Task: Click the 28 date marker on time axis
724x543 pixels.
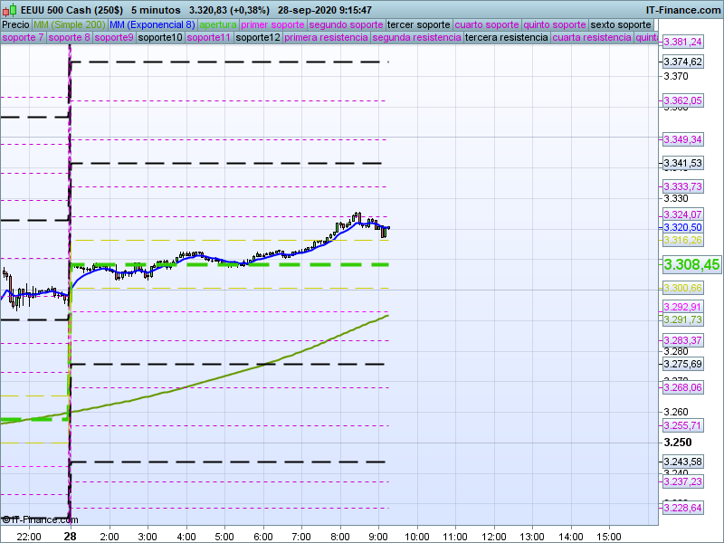Action: 70,536
